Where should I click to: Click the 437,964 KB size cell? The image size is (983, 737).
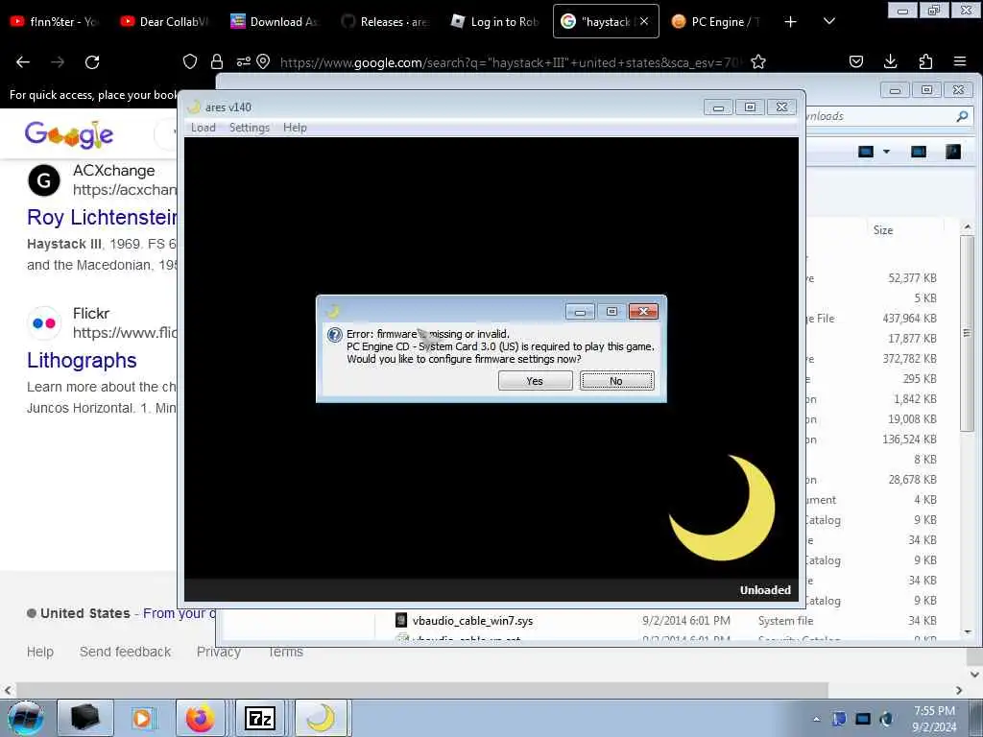point(910,318)
